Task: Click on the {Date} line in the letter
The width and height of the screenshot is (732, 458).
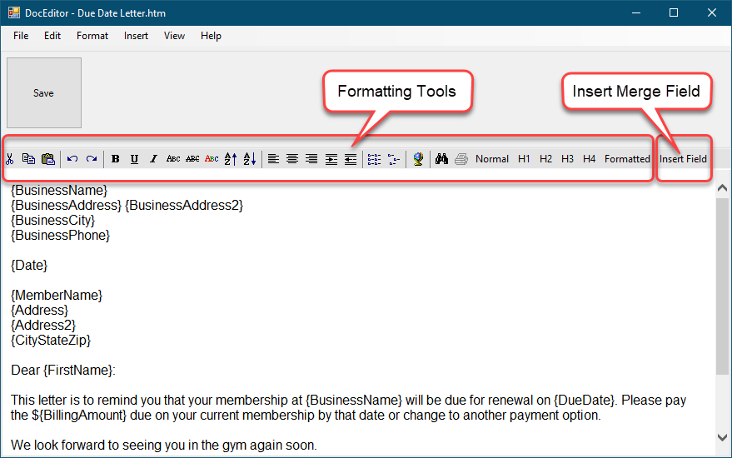Action: (29, 265)
